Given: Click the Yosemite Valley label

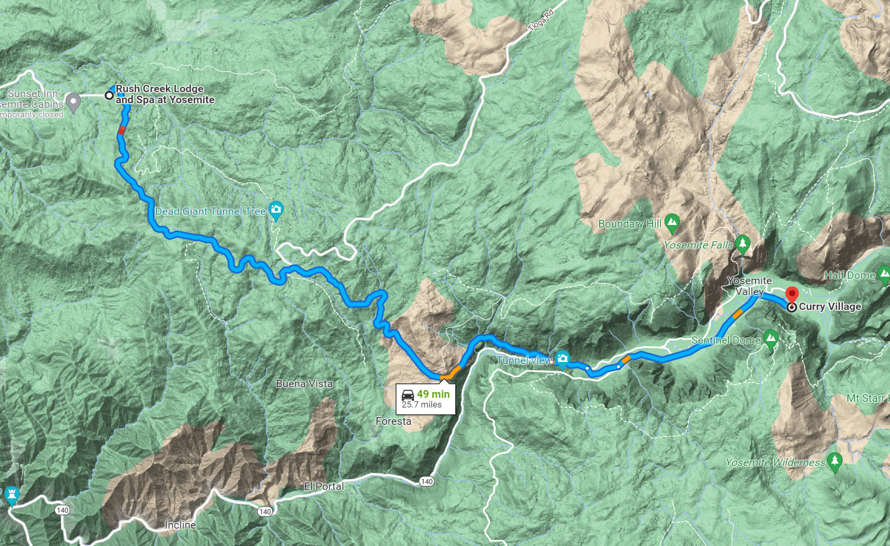Looking at the screenshot, I should pyautogui.click(x=749, y=286).
